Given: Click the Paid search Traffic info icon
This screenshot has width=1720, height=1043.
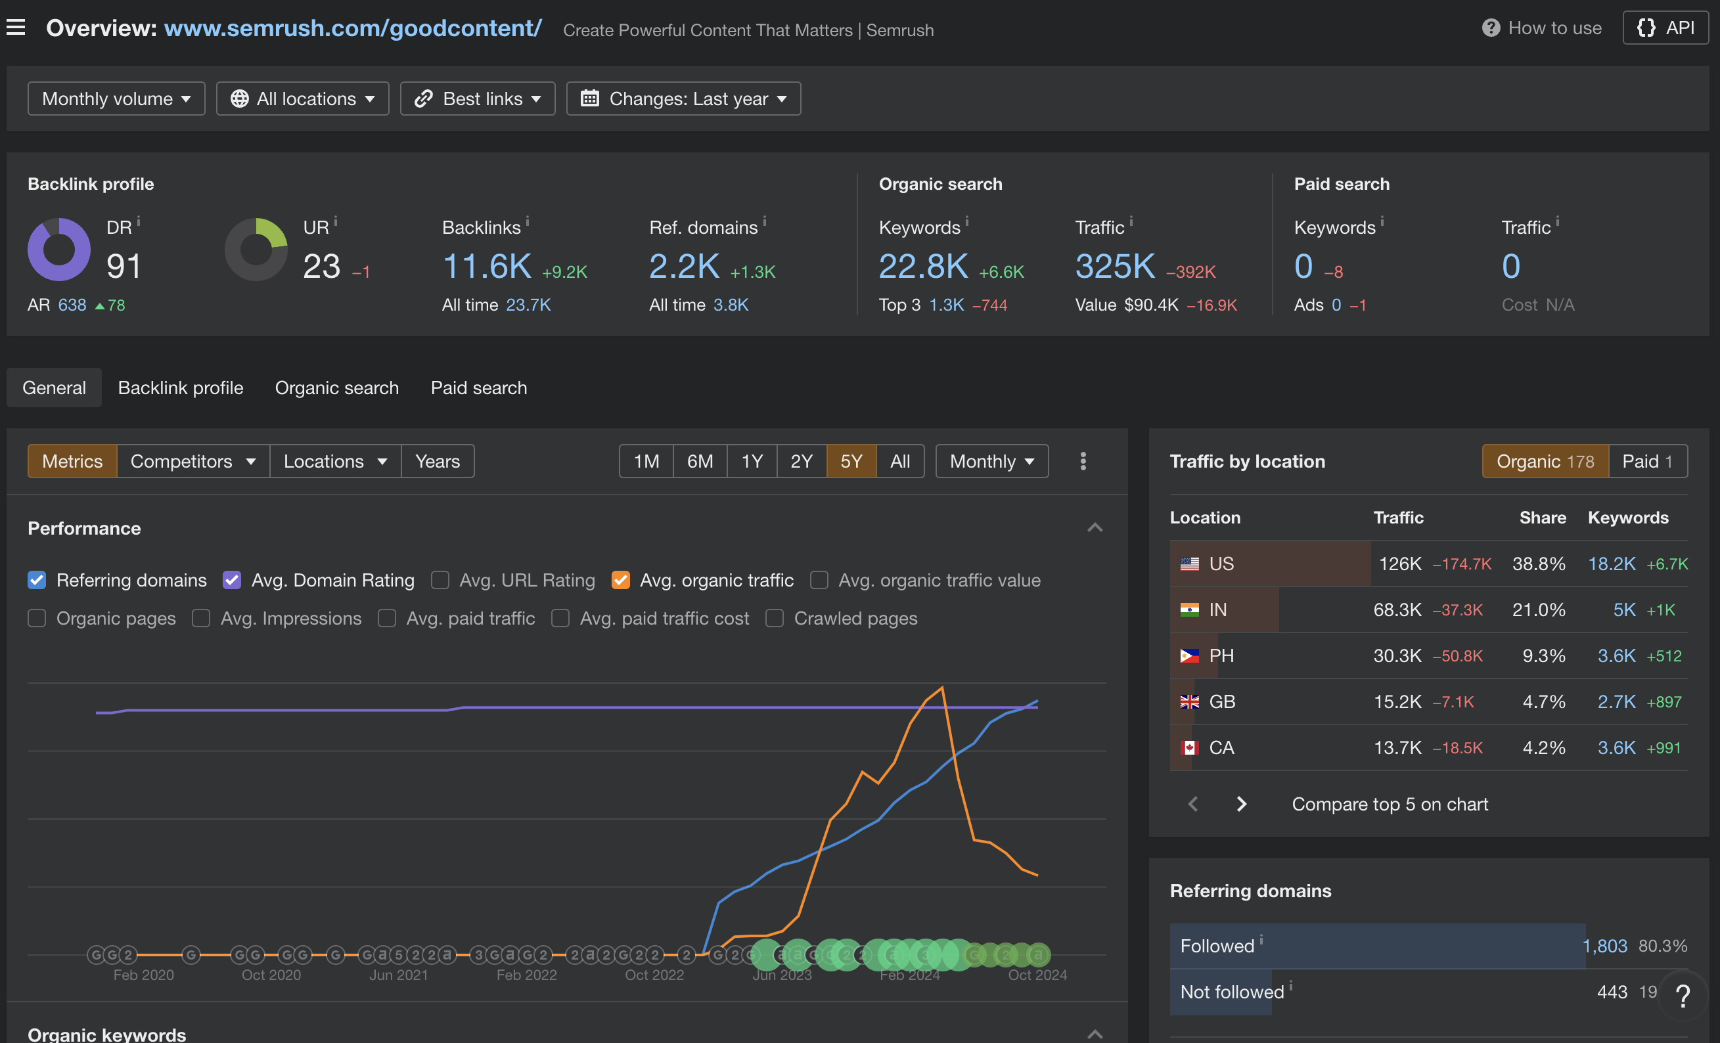Looking at the screenshot, I should coord(1557,221).
